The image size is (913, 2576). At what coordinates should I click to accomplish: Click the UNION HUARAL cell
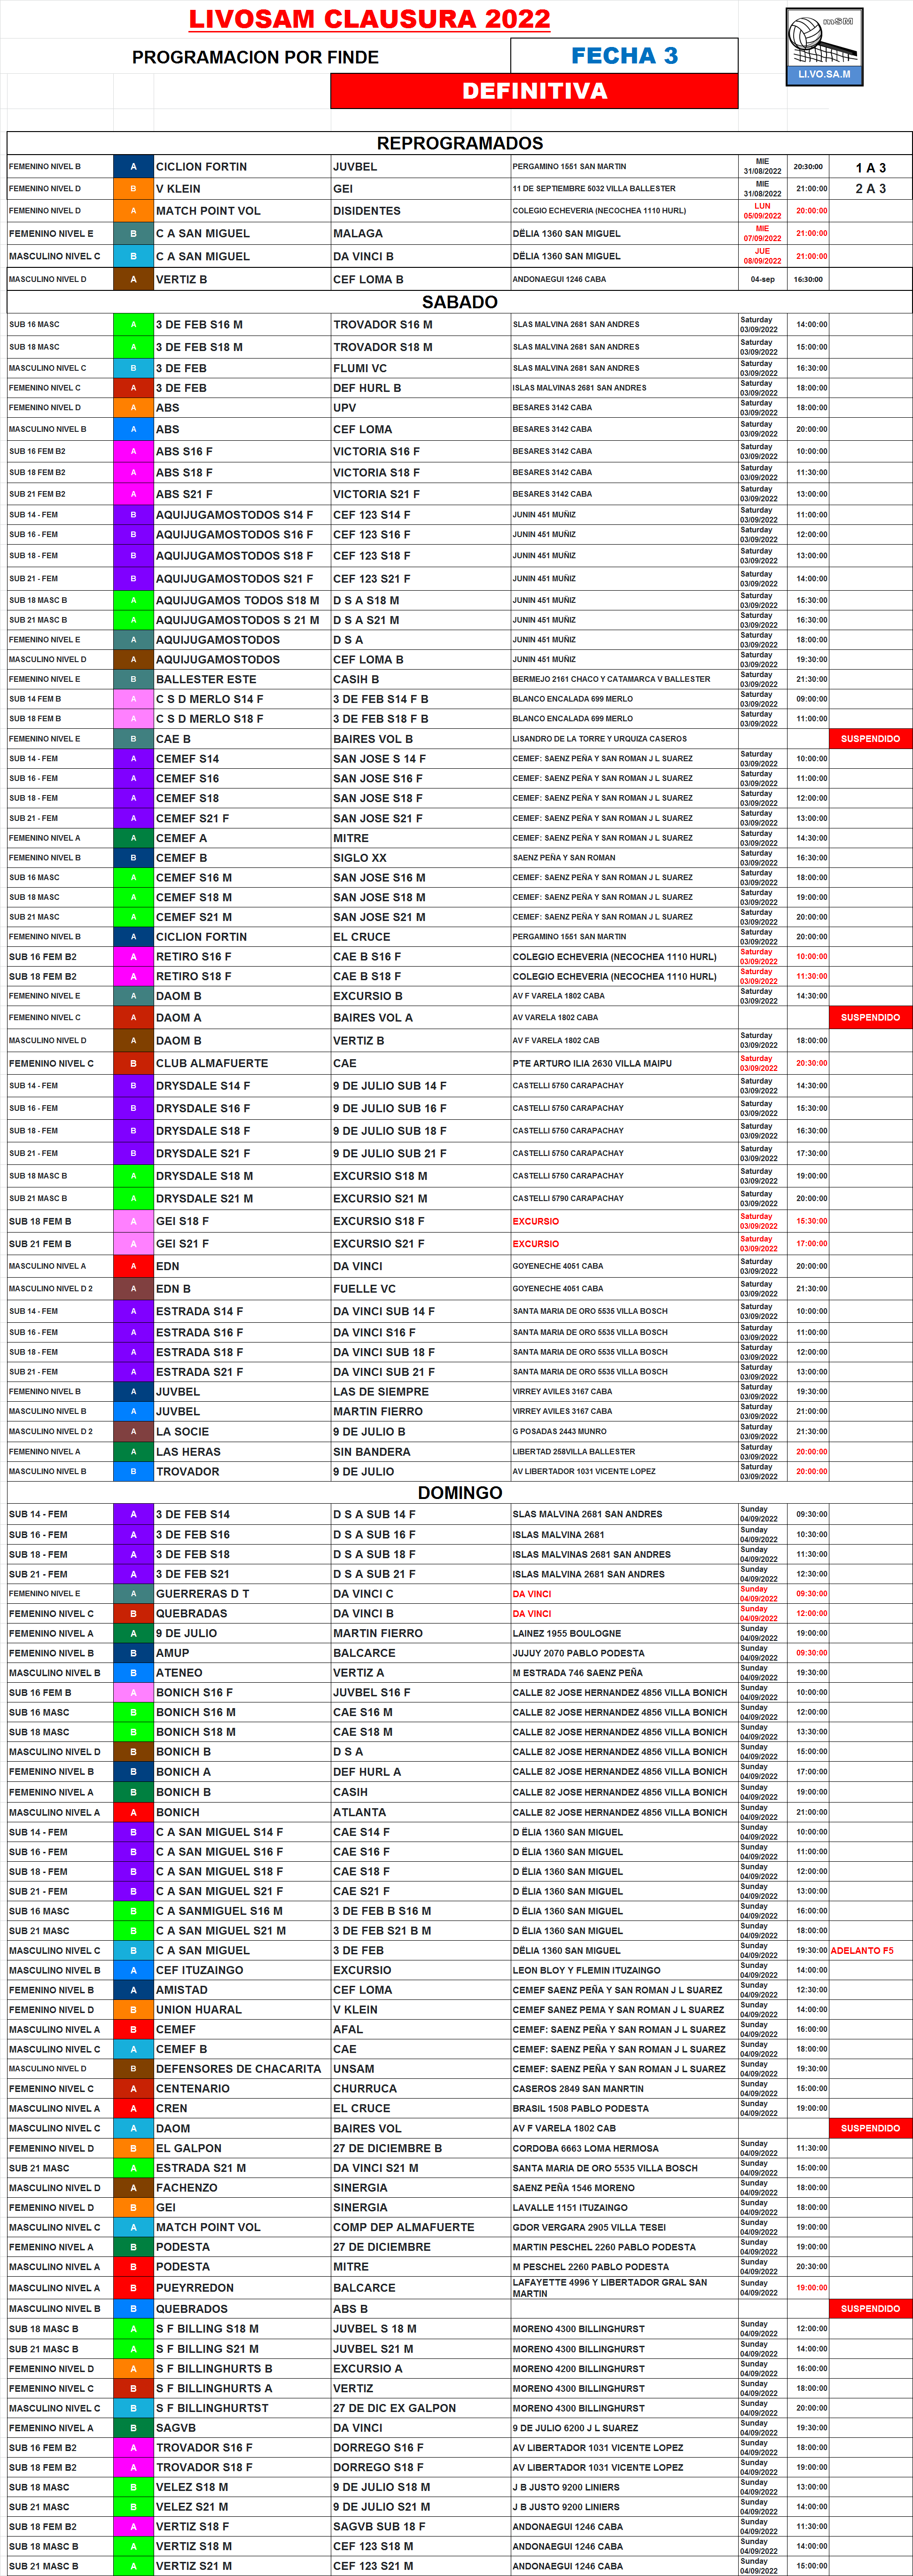pos(242,2010)
